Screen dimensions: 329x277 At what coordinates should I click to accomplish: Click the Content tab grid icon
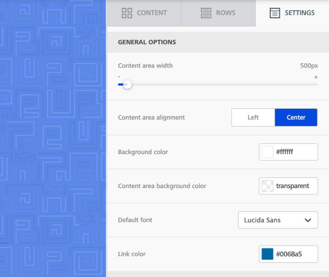pos(127,13)
